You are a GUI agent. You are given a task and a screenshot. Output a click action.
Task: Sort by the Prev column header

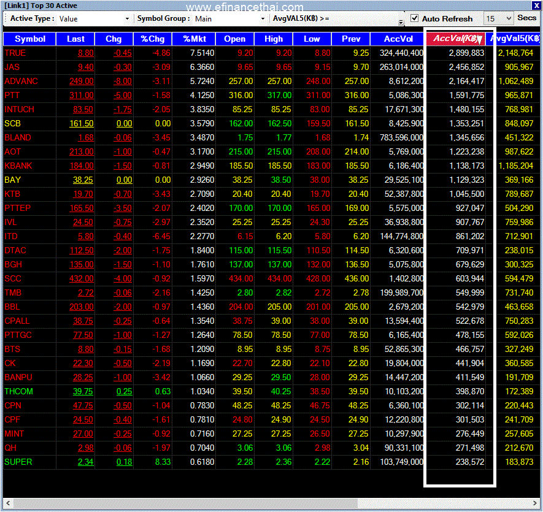click(351, 39)
